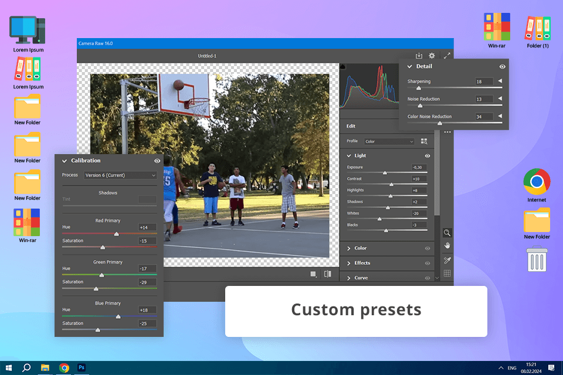563x375 pixels.
Task: Open the Profile Color dropdown
Action: [389, 141]
